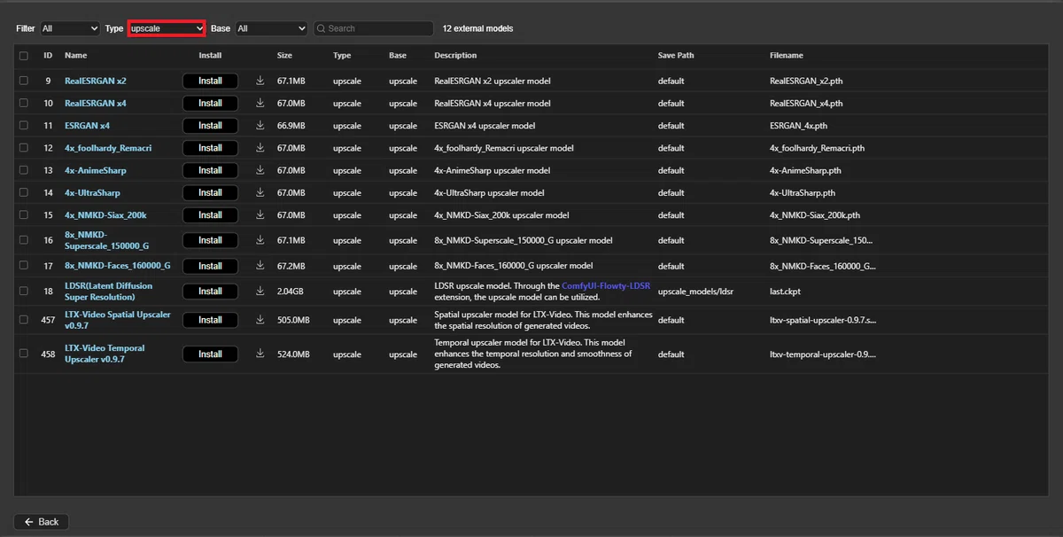The width and height of the screenshot is (1063, 537).
Task: Click download icon for 4x-UltraSharp
Action: coord(260,192)
